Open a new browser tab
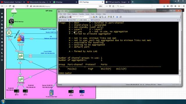The image size is (186, 104). (133, 2)
